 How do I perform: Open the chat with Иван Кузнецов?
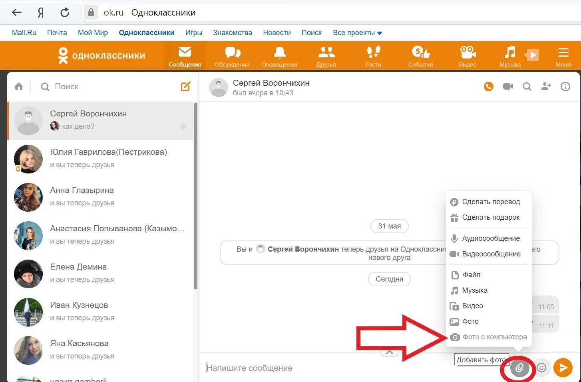pos(101,312)
